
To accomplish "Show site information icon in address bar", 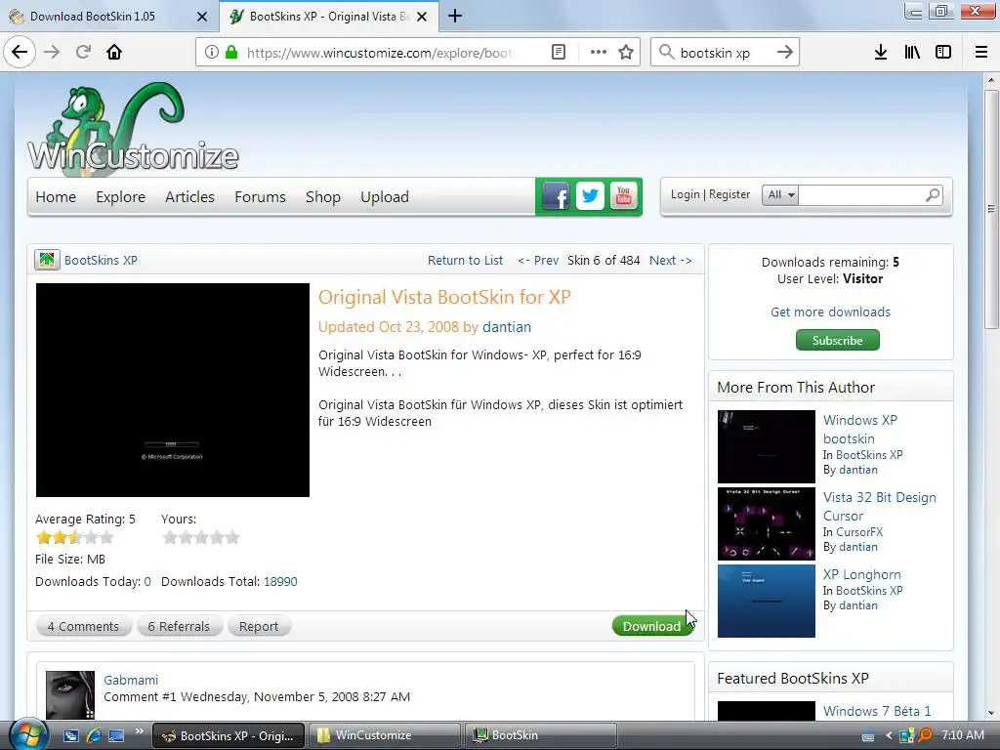I will (x=212, y=53).
